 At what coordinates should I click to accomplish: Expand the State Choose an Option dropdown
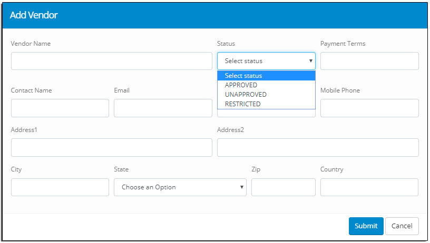(180, 187)
